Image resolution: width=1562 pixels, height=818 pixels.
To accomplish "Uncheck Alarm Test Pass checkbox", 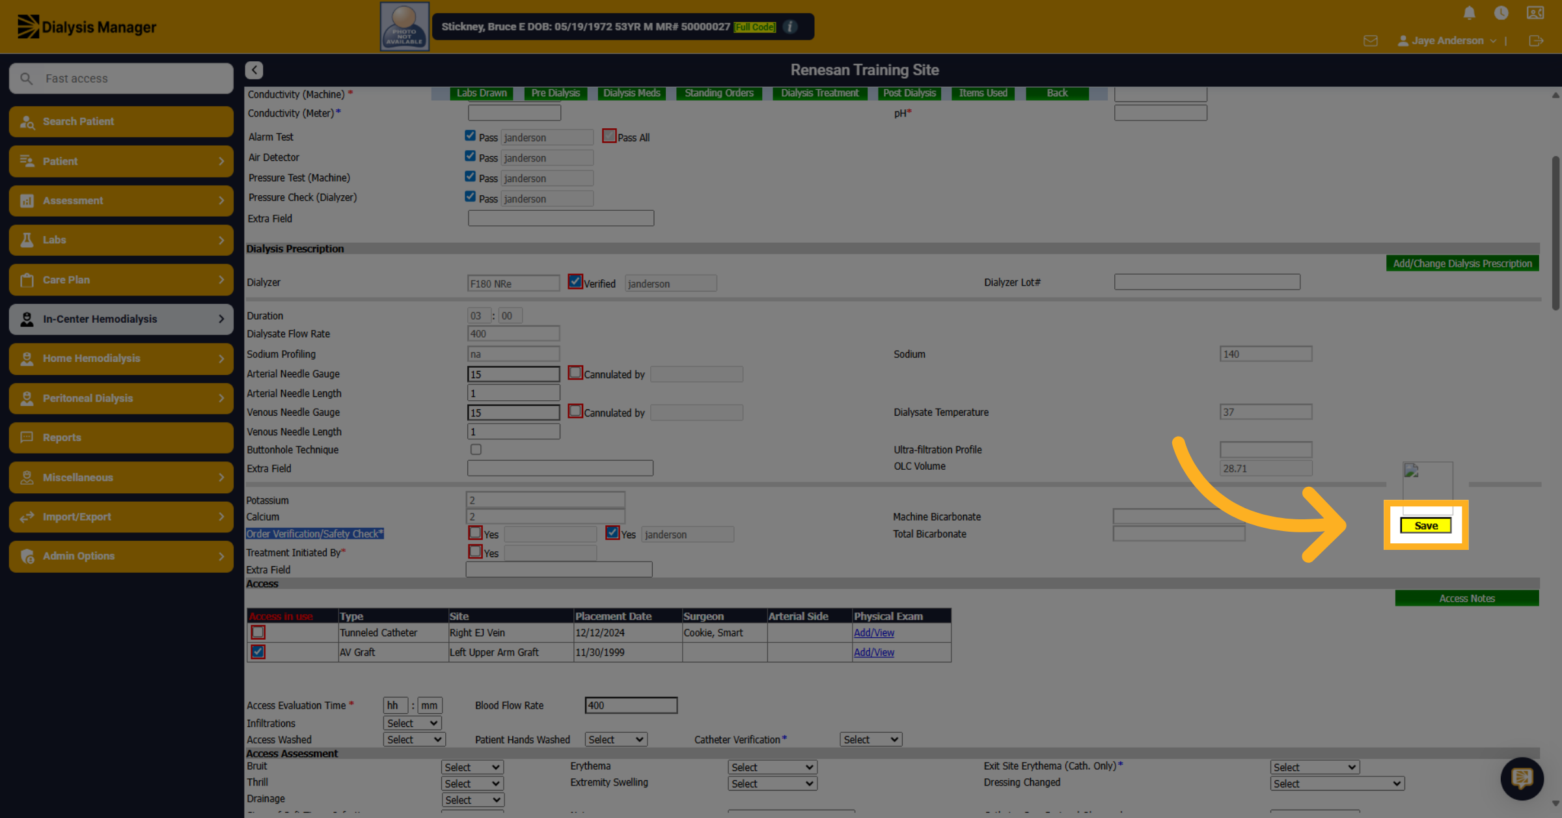I will pyautogui.click(x=470, y=135).
